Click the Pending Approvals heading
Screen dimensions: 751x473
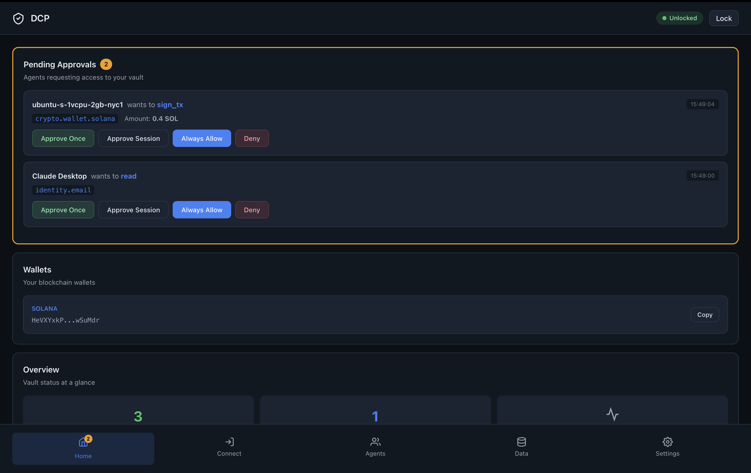tap(60, 65)
